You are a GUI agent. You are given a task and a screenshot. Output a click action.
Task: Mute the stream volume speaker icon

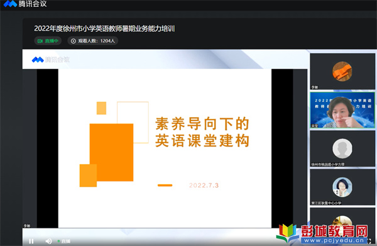click(48, 241)
